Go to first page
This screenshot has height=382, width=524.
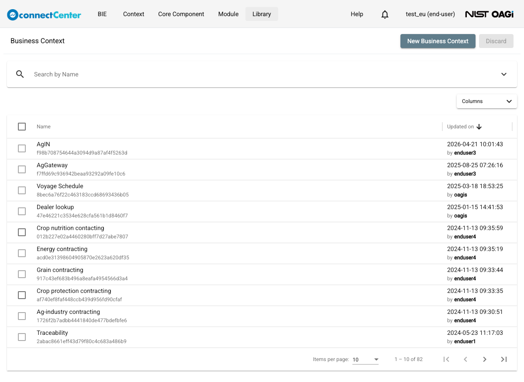tap(446, 359)
